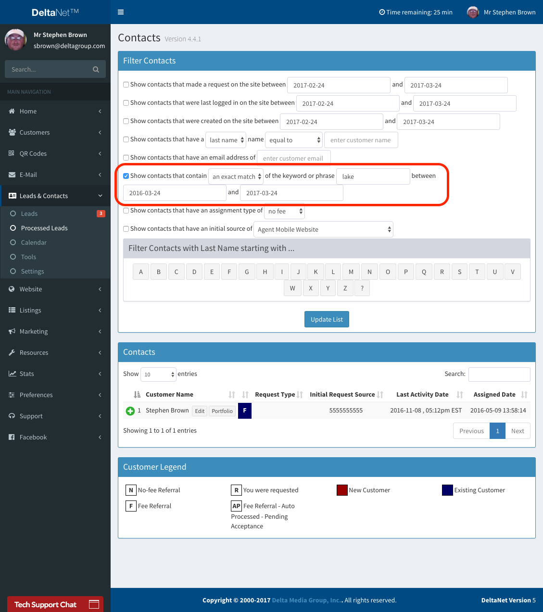Image resolution: width=543 pixels, height=612 pixels.
Task: Click Edit button for Stephen Brown
Action: 200,411
